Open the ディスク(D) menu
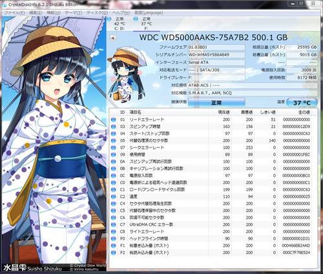 pyautogui.click(x=97, y=13)
